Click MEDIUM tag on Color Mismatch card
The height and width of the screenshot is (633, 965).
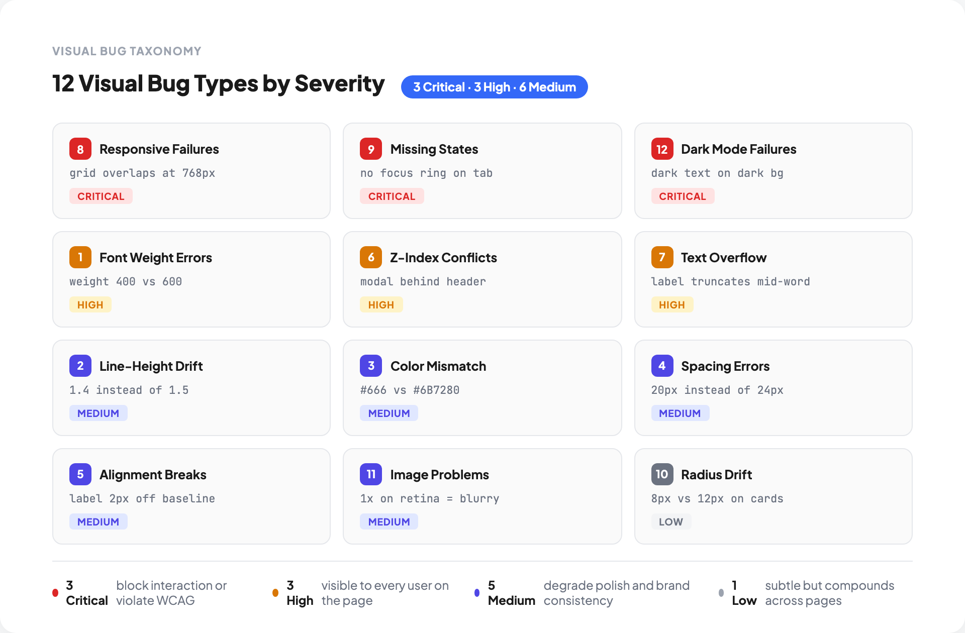point(389,413)
